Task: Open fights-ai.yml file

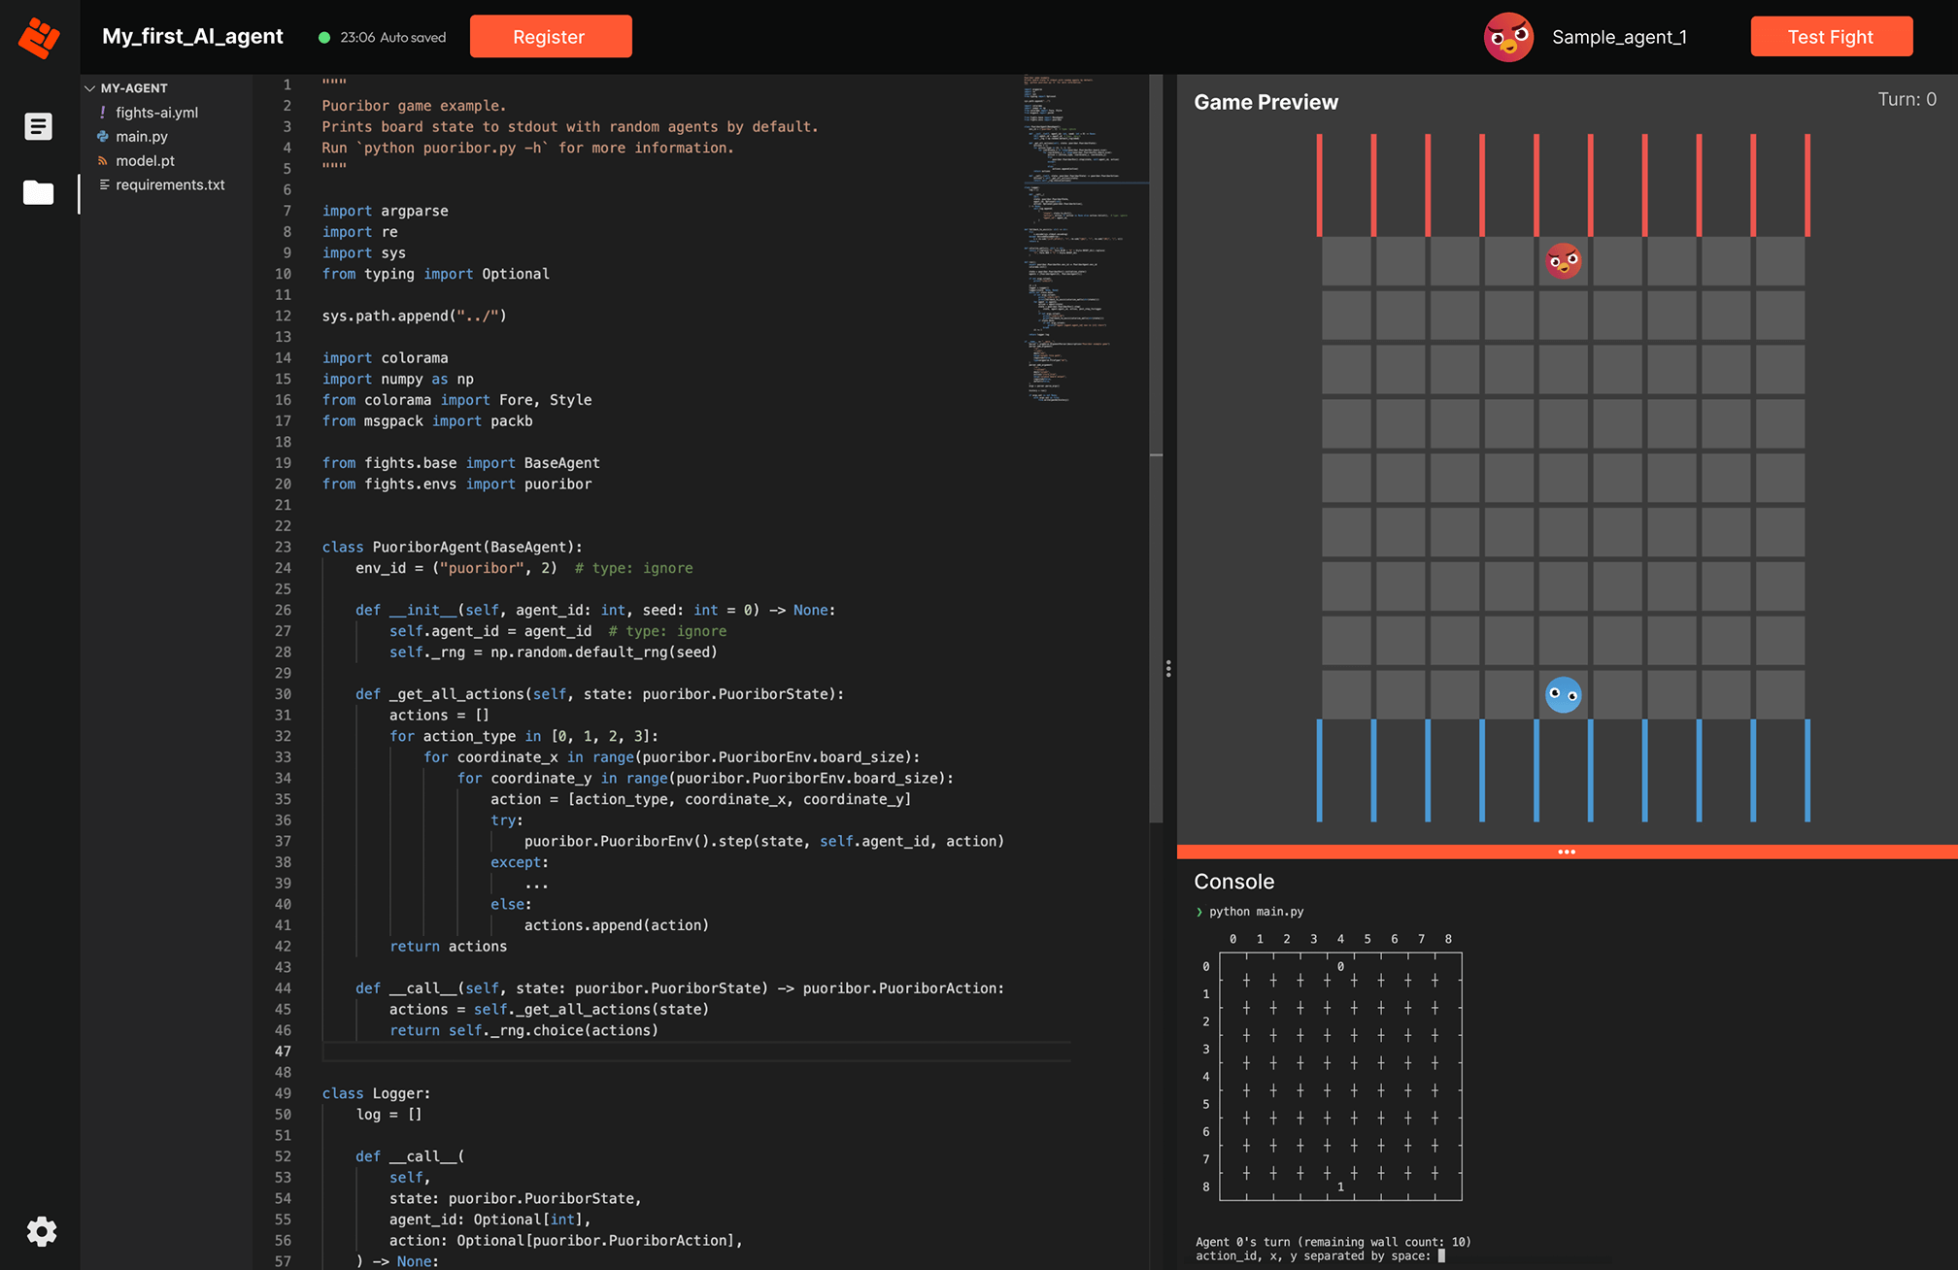Action: pyautogui.click(x=156, y=113)
